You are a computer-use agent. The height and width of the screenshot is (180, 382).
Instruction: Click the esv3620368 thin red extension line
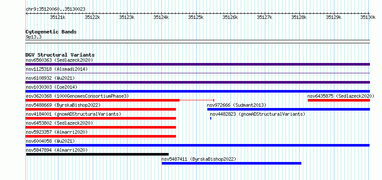click(197, 100)
